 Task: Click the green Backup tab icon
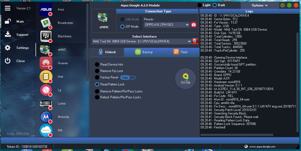click(138, 52)
